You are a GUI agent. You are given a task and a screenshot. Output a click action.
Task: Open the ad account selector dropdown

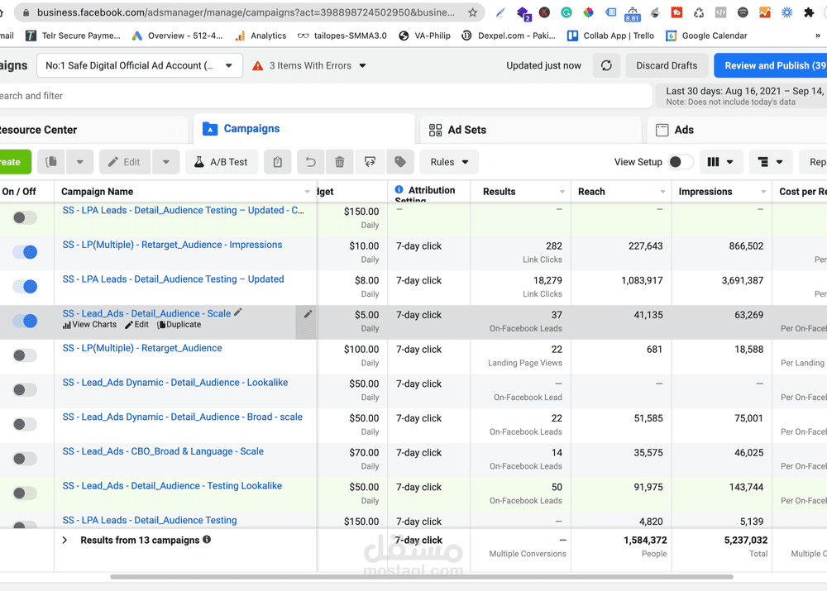coord(140,65)
